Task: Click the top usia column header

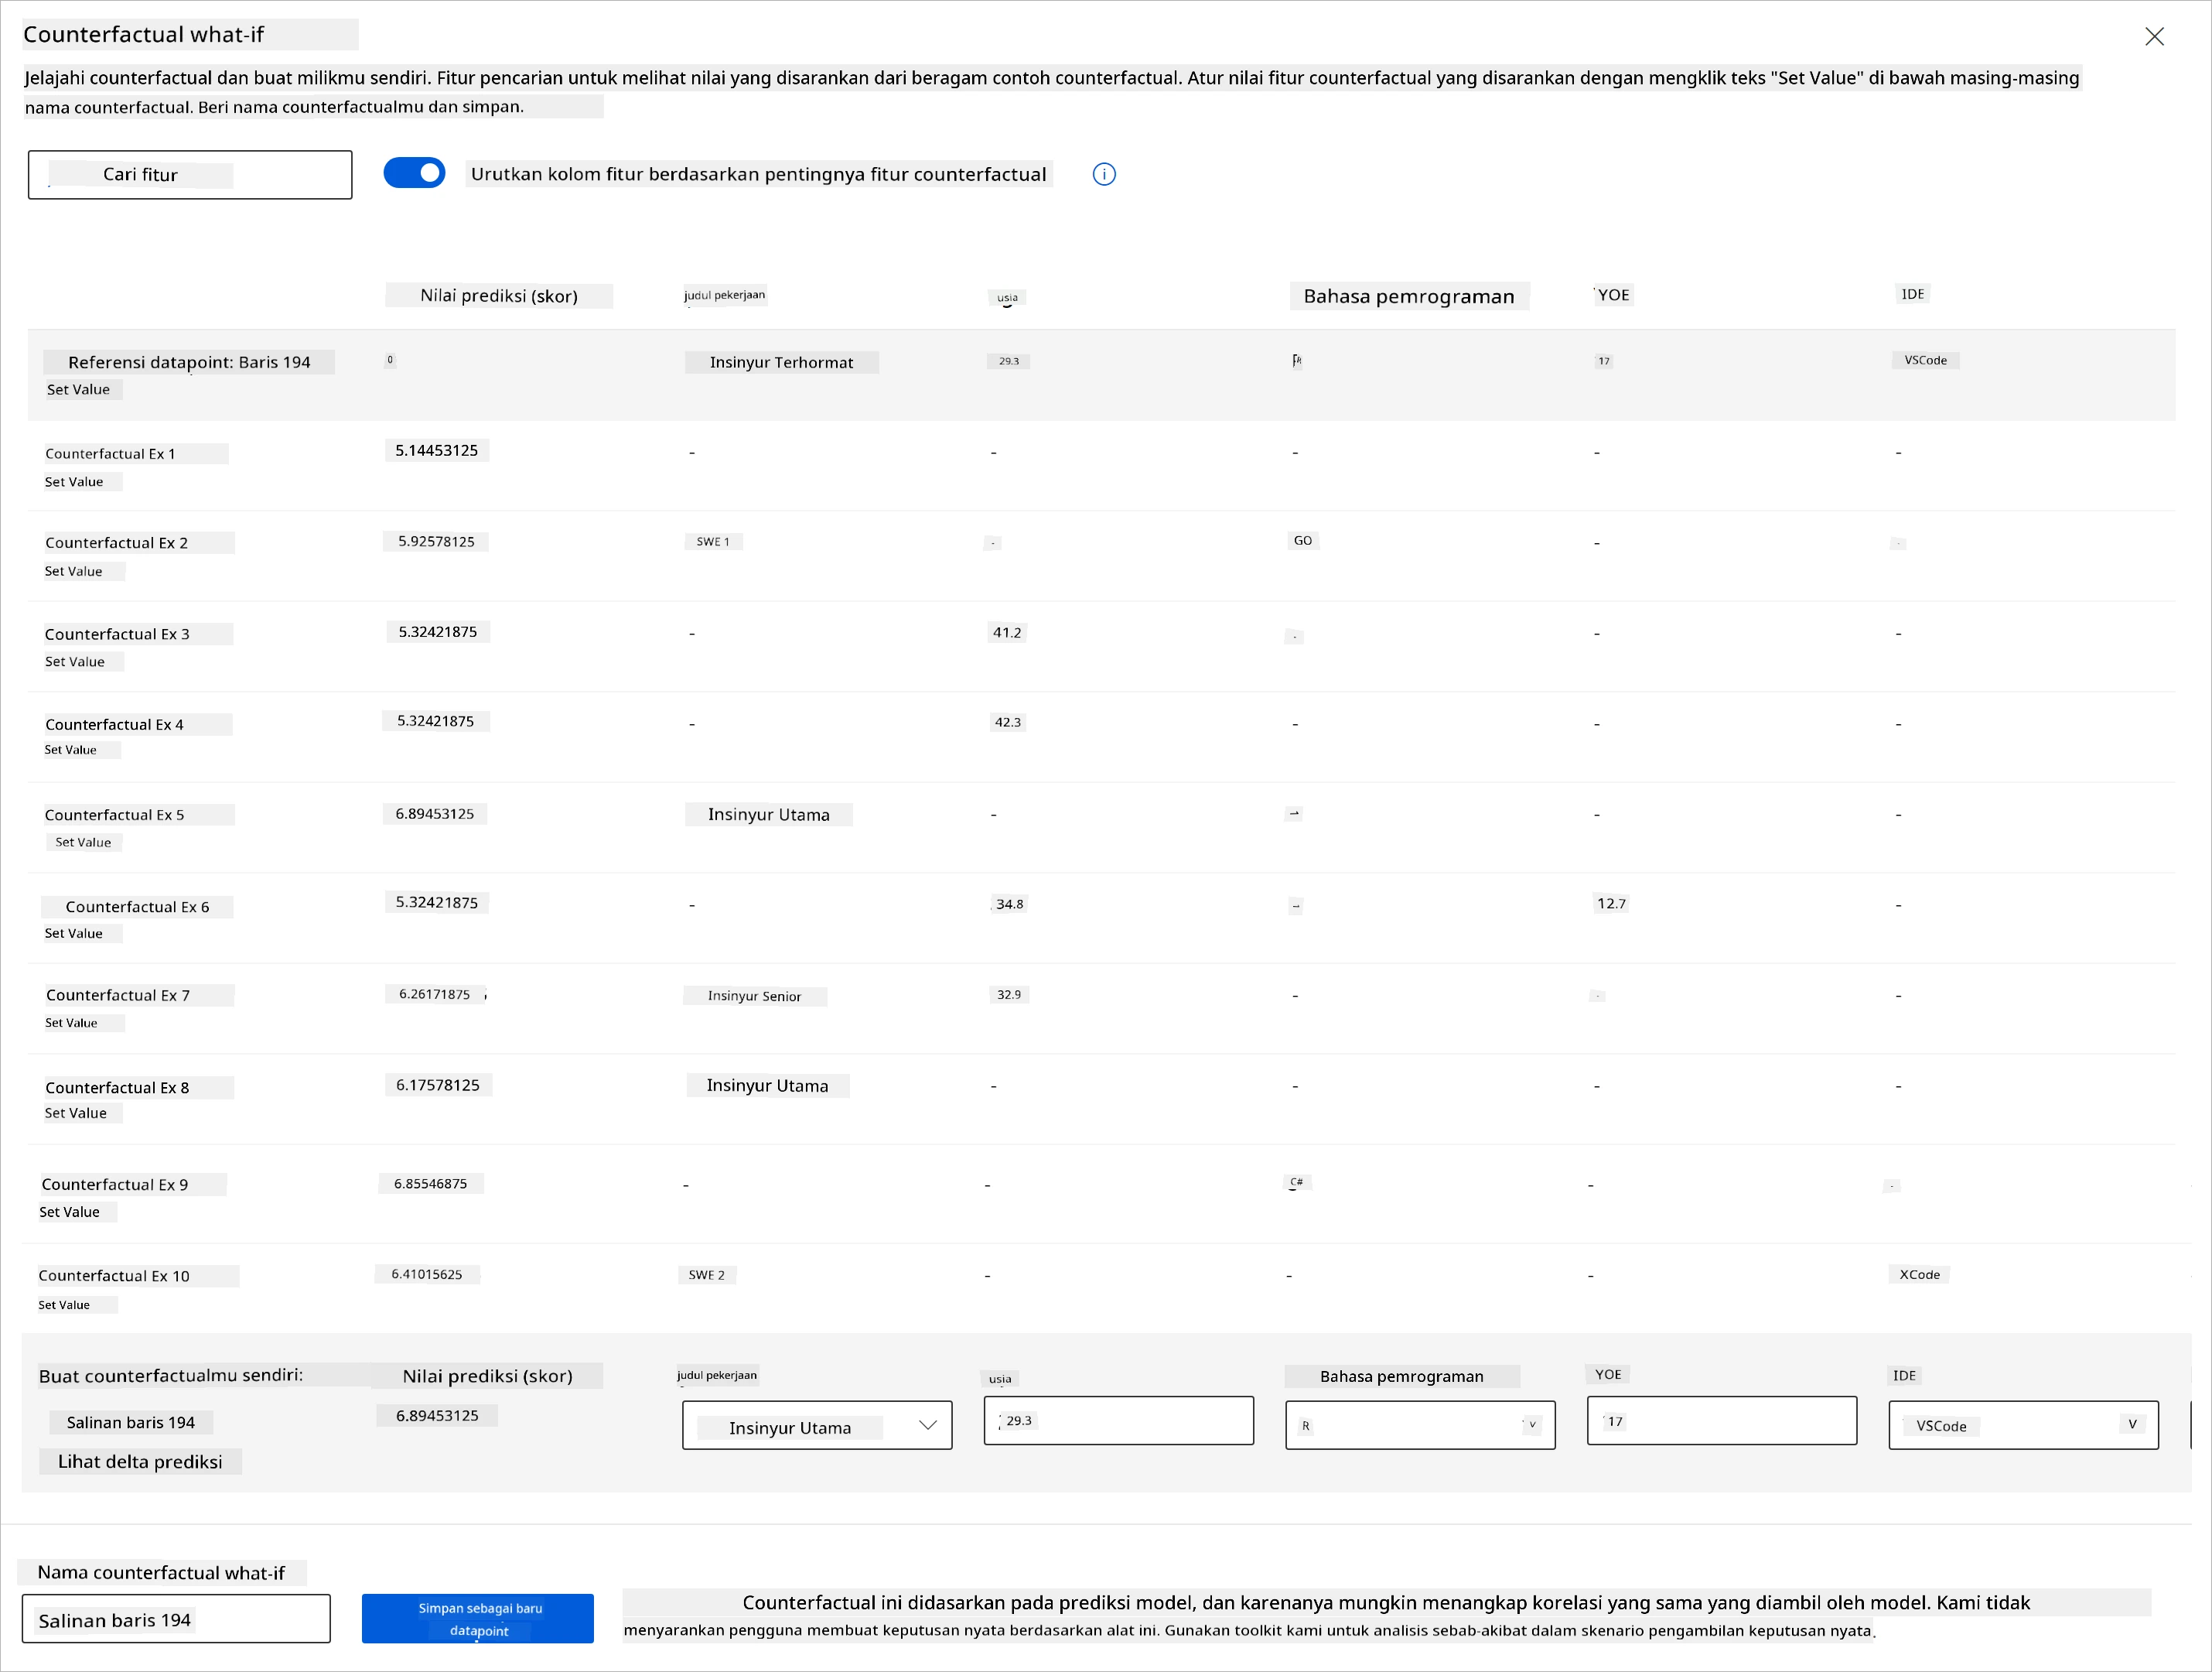Action: click(x=1007, y=297)
